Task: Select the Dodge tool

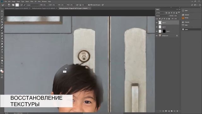Action: pyautogui.click(x=2, y=47)
